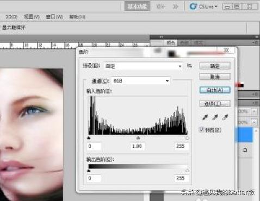
Task: Open the 窗口(W) Window menu
Action: point(54,17)
